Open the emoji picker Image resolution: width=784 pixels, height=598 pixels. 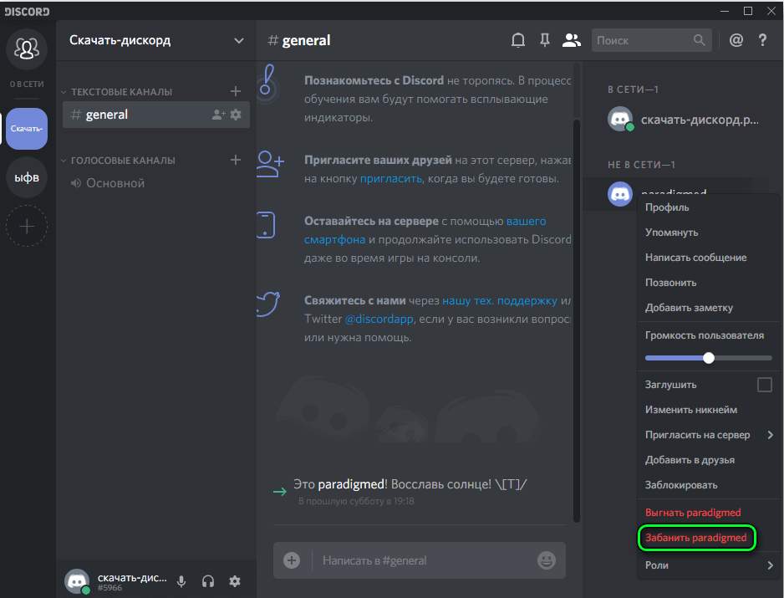point(546,560)
